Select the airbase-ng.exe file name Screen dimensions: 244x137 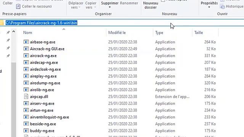click(43, 42)
